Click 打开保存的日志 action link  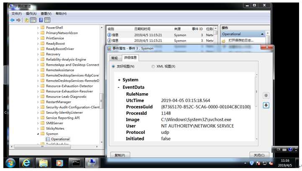(241, 41)
